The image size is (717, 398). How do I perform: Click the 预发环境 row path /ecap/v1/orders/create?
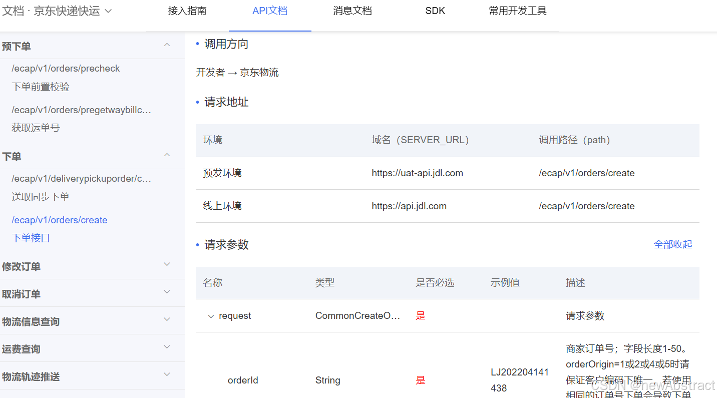(x=587, y=173)
